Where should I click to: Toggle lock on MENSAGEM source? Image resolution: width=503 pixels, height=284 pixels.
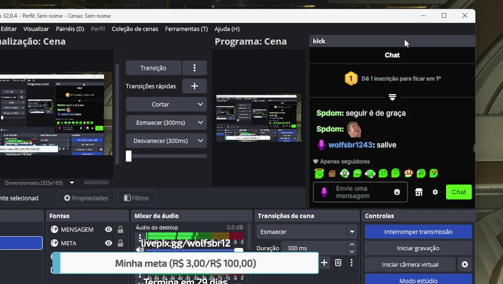pos(120,230)
